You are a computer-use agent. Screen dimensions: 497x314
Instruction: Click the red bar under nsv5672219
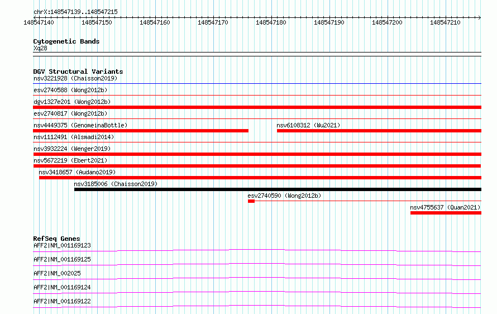[x=257, y=166]
